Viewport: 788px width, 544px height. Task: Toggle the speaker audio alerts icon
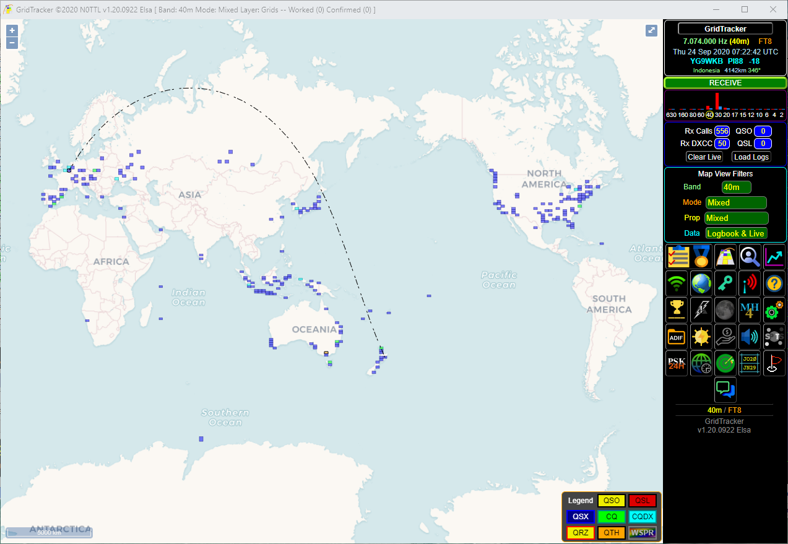750,337
